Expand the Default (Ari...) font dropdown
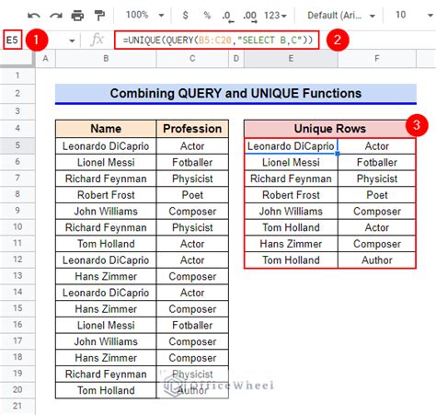 point(341,15)
